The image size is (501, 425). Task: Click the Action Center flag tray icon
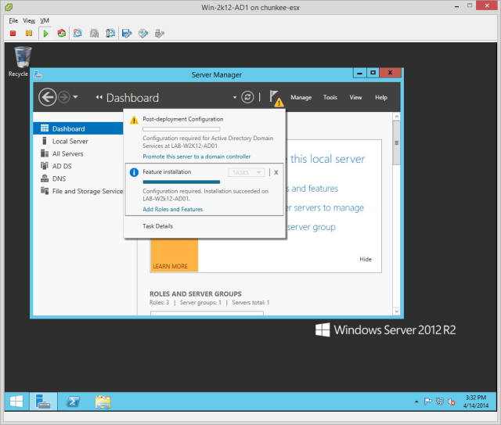[x=428, y=402]
